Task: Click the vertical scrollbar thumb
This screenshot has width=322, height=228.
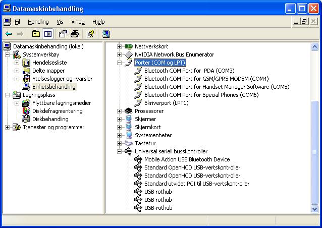Action: (x=314, y=152)
